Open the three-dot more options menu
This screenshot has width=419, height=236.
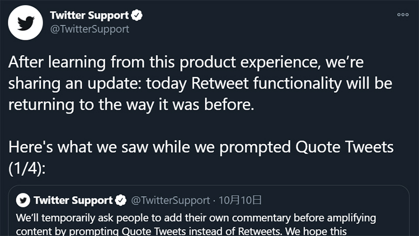coord(403,15)
